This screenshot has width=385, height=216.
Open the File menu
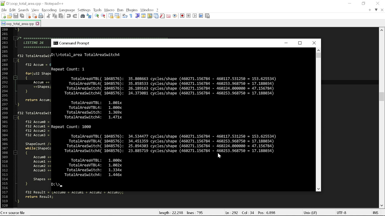click(4, 10)
